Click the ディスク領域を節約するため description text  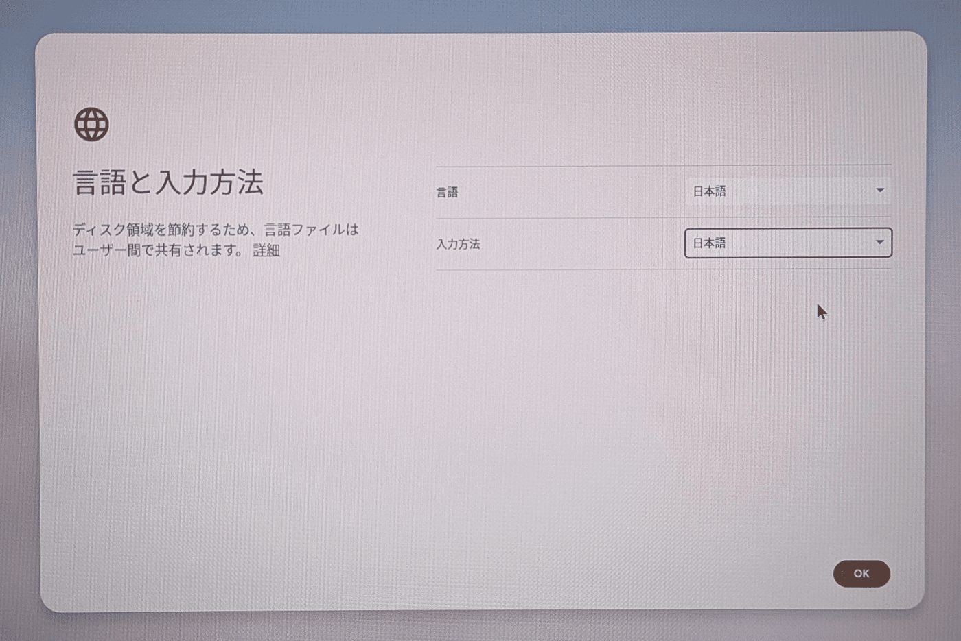click(x=216, y=240)
